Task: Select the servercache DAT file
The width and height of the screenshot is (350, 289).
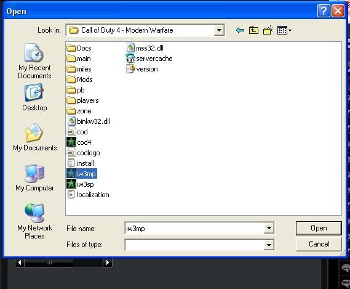Action: click(149, 59)
